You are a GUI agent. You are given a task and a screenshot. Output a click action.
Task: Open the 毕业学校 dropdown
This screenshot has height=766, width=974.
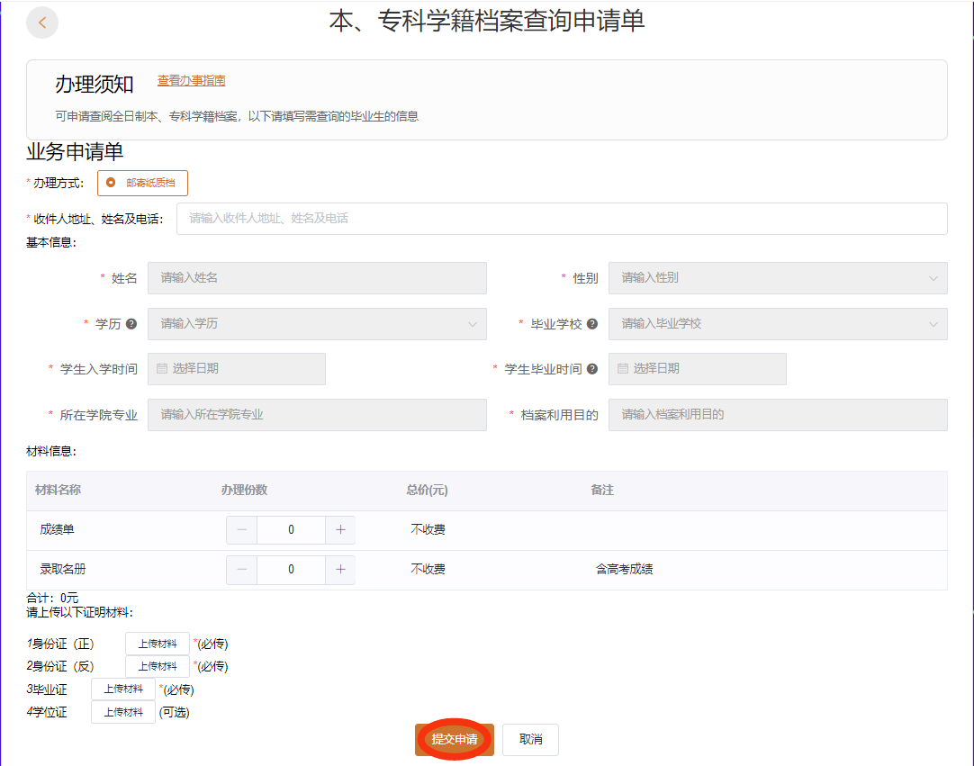[x=777, y=324]
